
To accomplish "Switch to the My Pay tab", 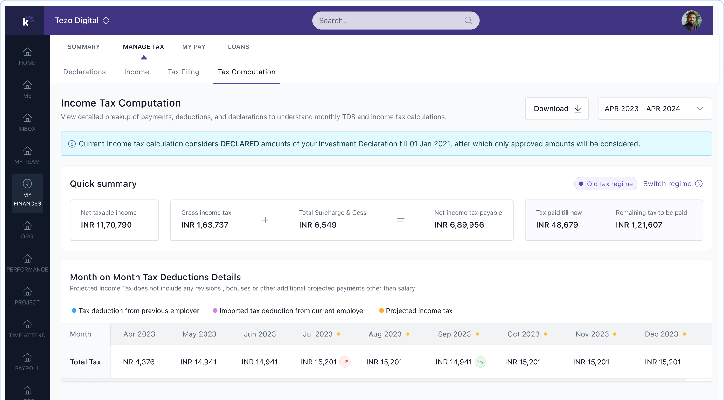I will [194, 47].
